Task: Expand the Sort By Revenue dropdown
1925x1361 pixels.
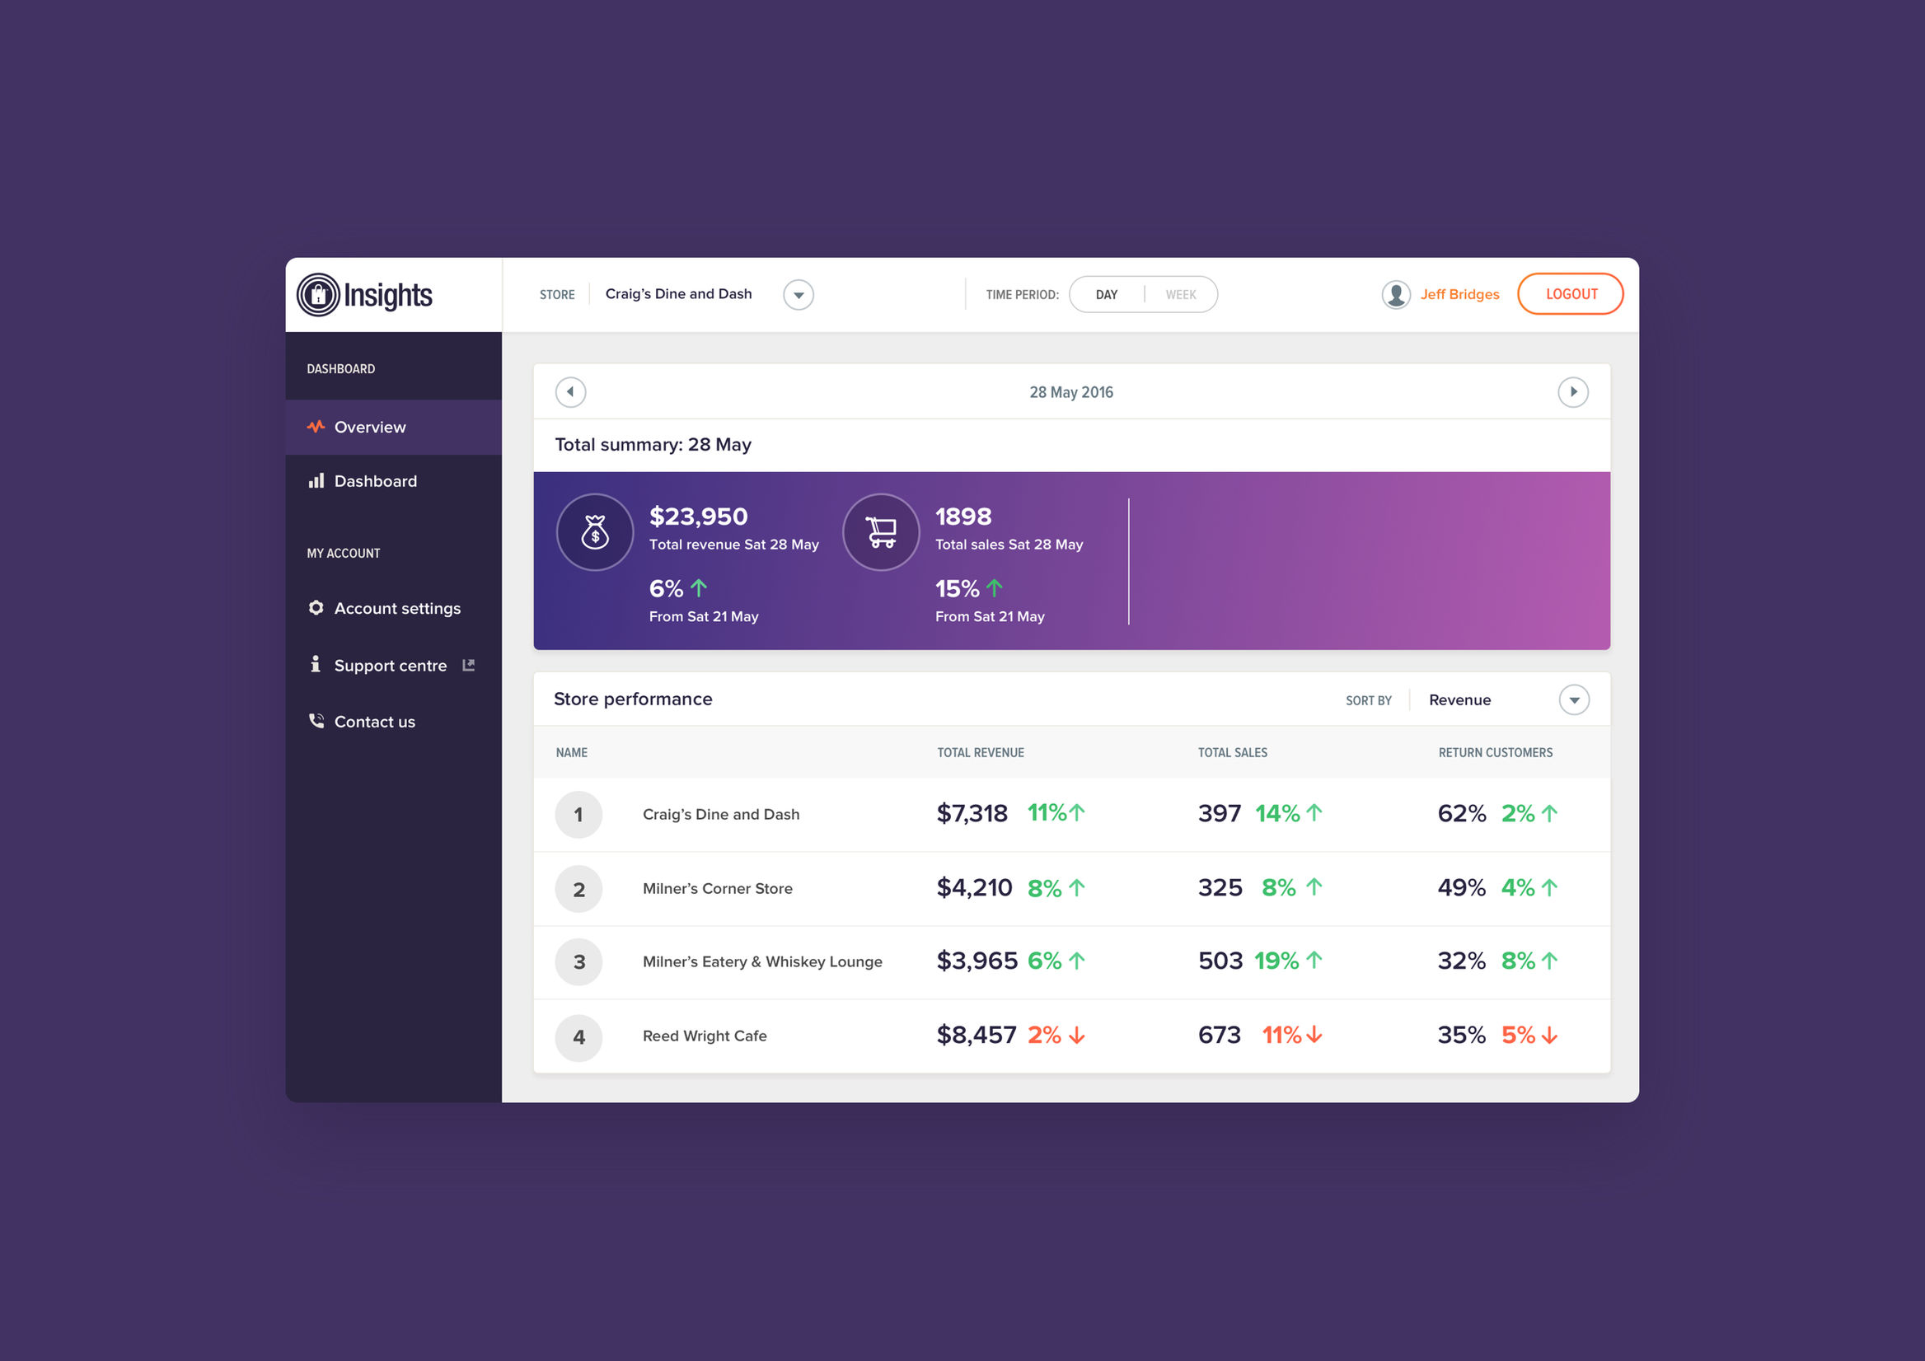Action: coord(1576,699)
